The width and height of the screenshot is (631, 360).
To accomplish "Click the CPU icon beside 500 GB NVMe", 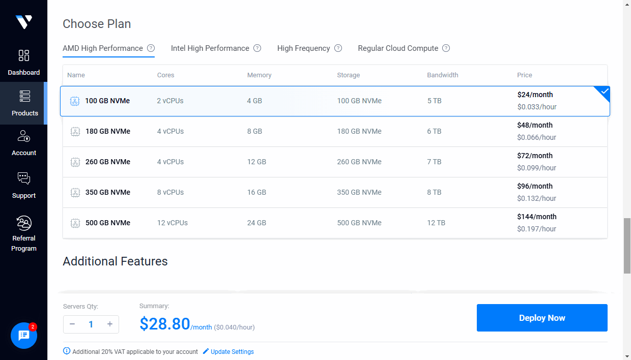I will coord(75,223).
